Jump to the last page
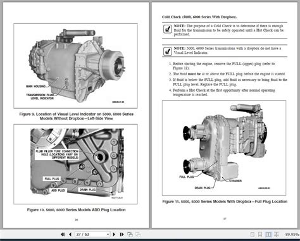 pos(122,234)
